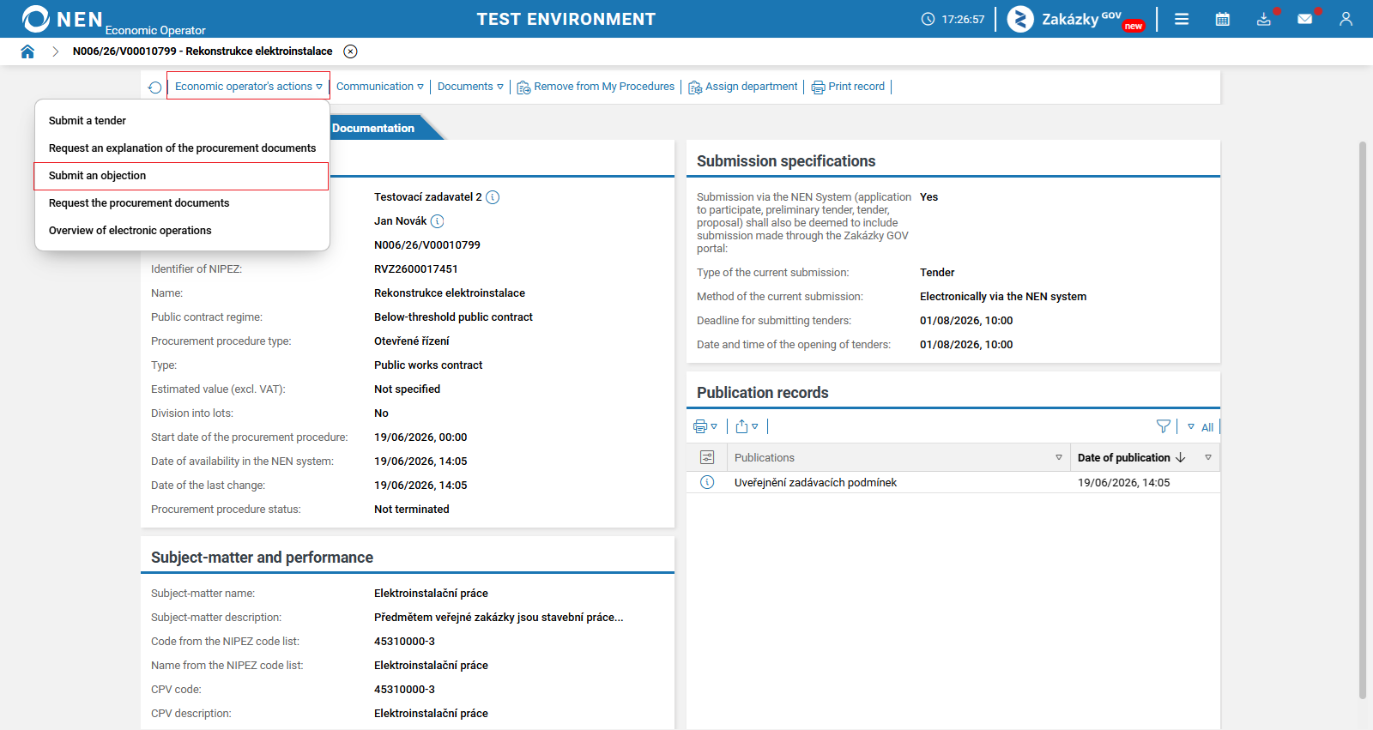Click the page vertical scrollbar
Screen dimensions: 1373x730
coord(1363,420)
